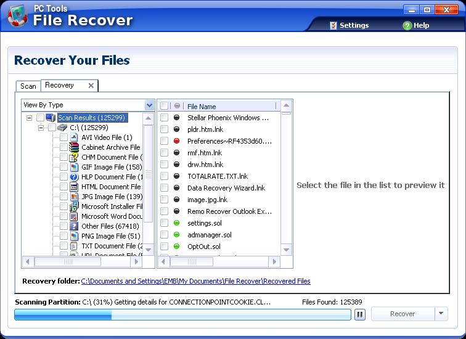Click the Microsoft Installer File icon

pyautogui.click(x=74, y=206)
